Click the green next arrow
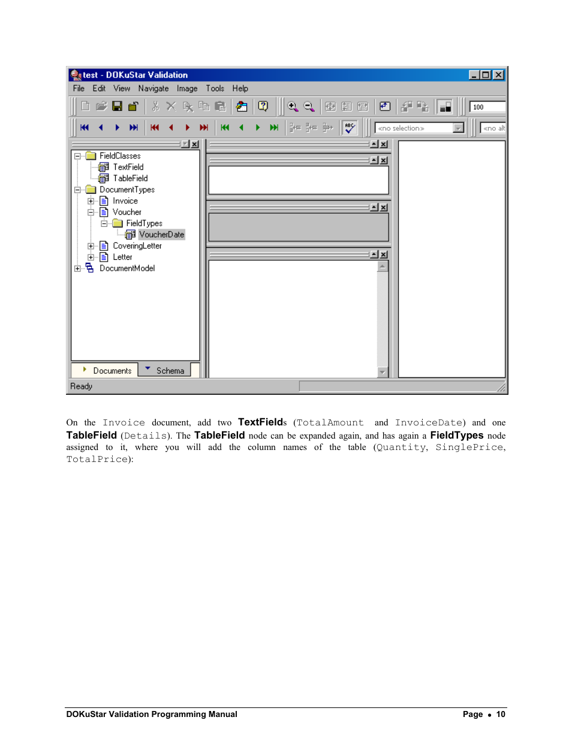572x741 pixels. click(x=258, y=127)
